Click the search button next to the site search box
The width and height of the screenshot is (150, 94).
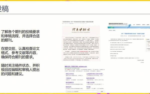[x=102, y=91]
